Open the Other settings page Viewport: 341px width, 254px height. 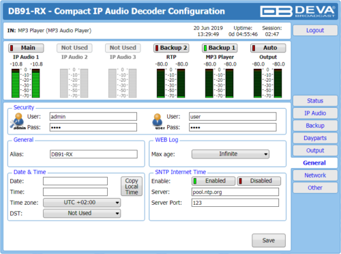pos(315,188)
